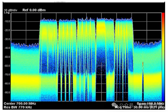Click the -50.0 y-axis label

tap(7, 57)
